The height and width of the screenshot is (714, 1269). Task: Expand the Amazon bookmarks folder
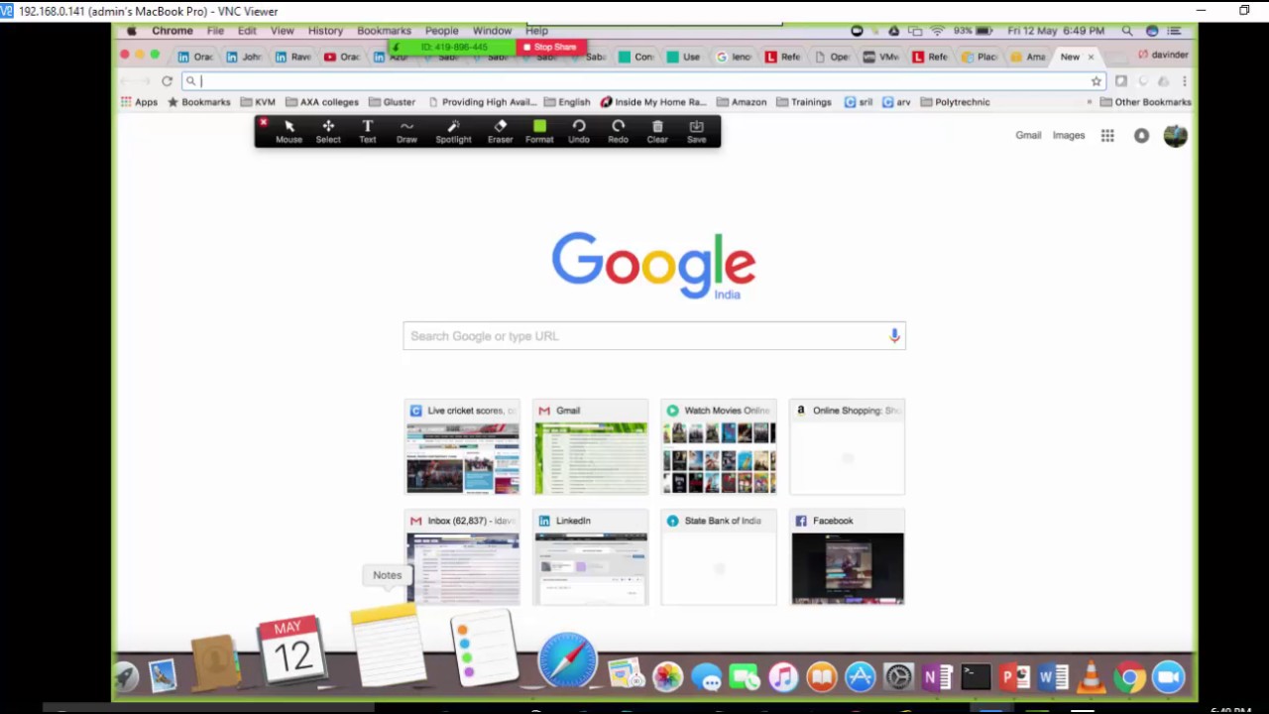coord(742,102)
